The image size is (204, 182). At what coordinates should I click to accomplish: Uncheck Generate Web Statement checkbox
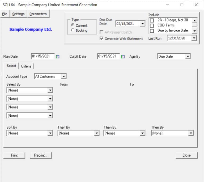click(101, 39)
